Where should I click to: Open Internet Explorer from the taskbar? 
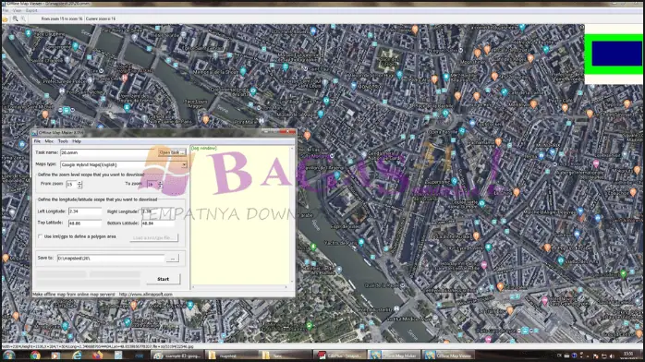(77, 356)
